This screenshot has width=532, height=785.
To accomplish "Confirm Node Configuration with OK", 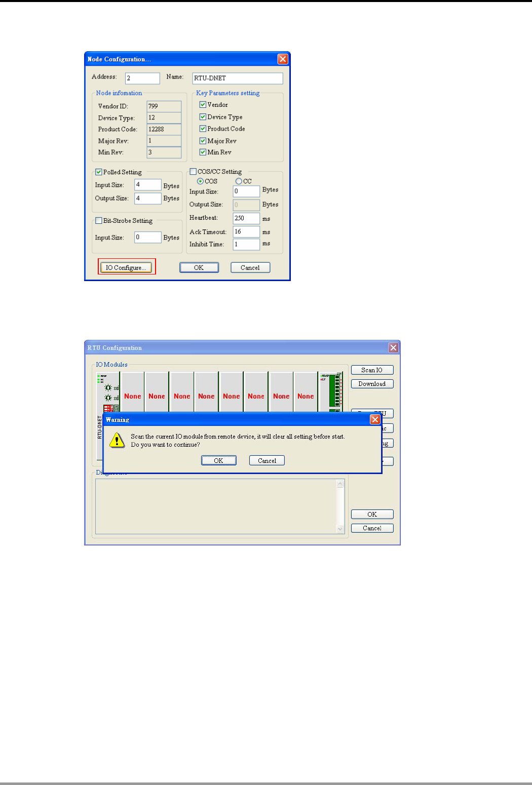I will pos(199,267).
